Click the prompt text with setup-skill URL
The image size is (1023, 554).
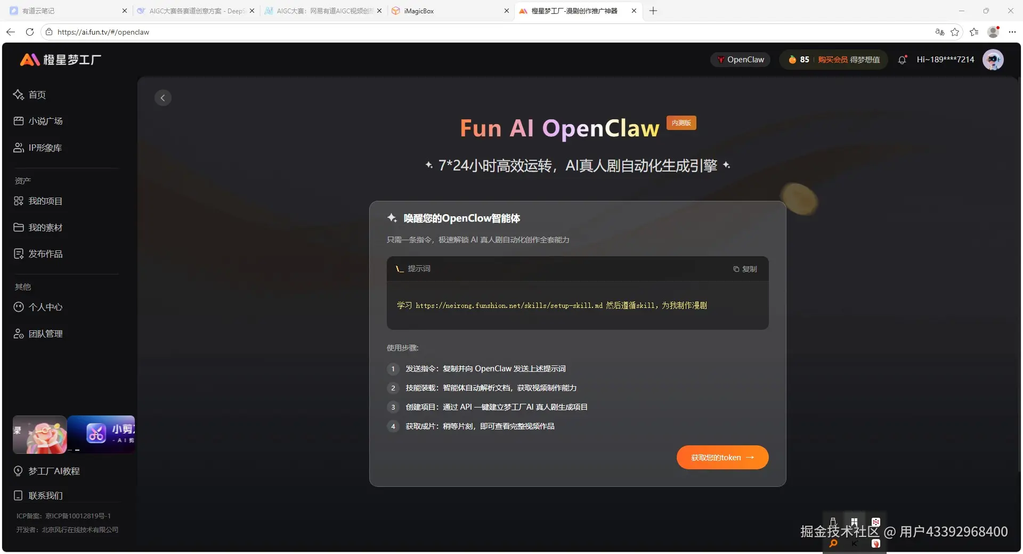551,305
